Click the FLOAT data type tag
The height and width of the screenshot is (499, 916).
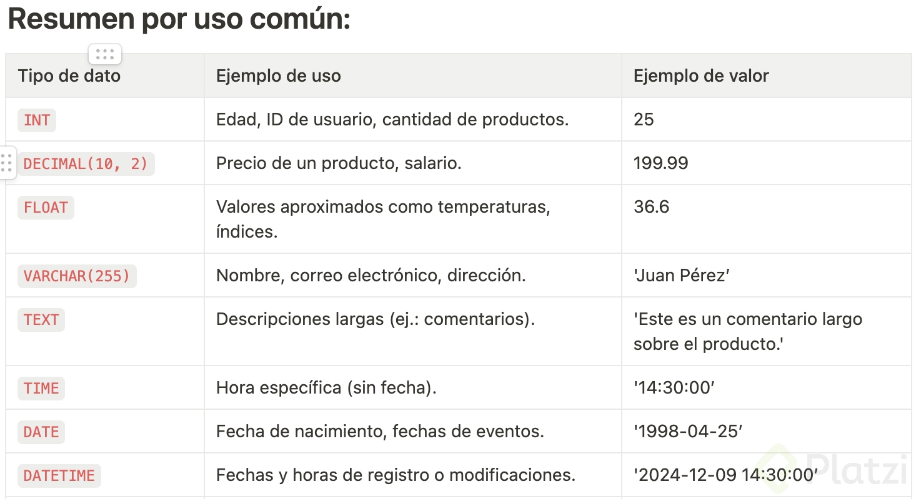coord(46,207)
